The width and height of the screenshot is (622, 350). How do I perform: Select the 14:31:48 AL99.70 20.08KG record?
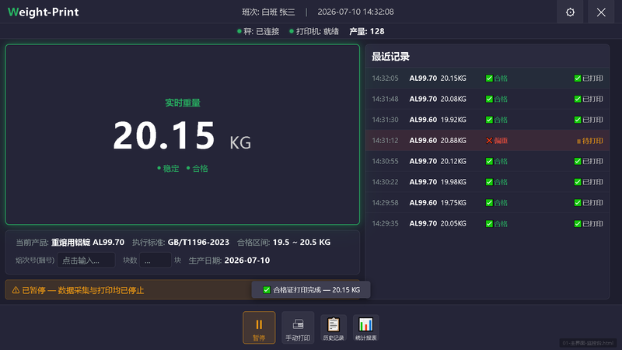tap(487, 99)
